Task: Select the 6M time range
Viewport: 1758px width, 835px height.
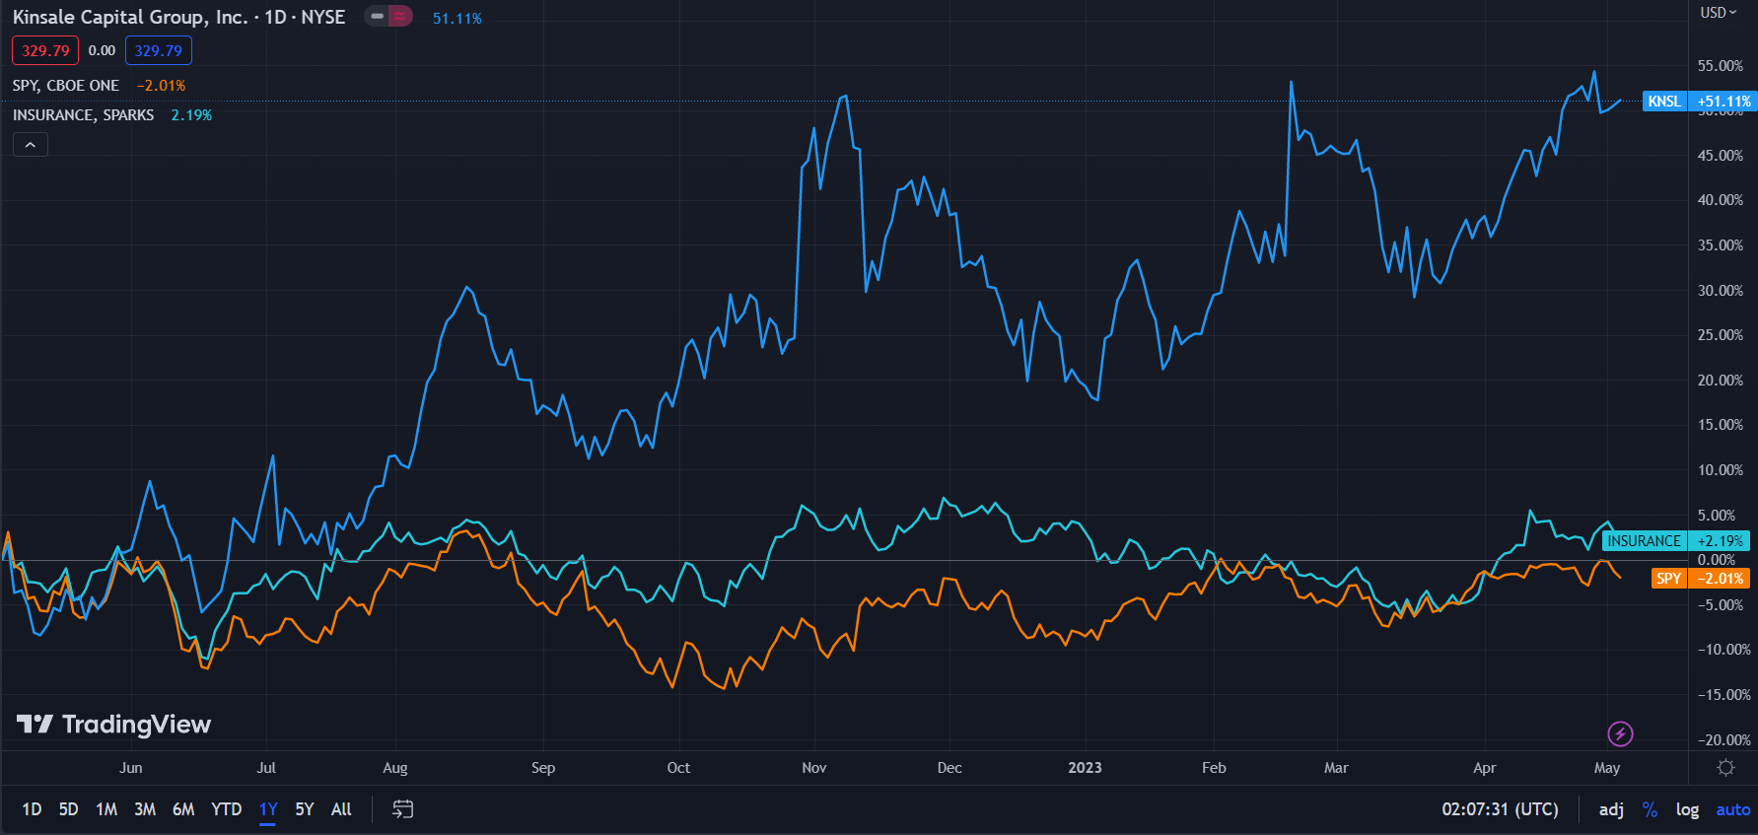Action: (183, 809)
